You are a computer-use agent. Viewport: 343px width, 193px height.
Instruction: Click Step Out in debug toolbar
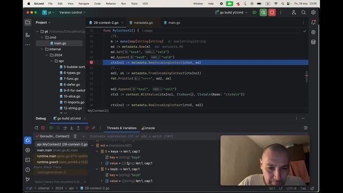pos(78,128)
